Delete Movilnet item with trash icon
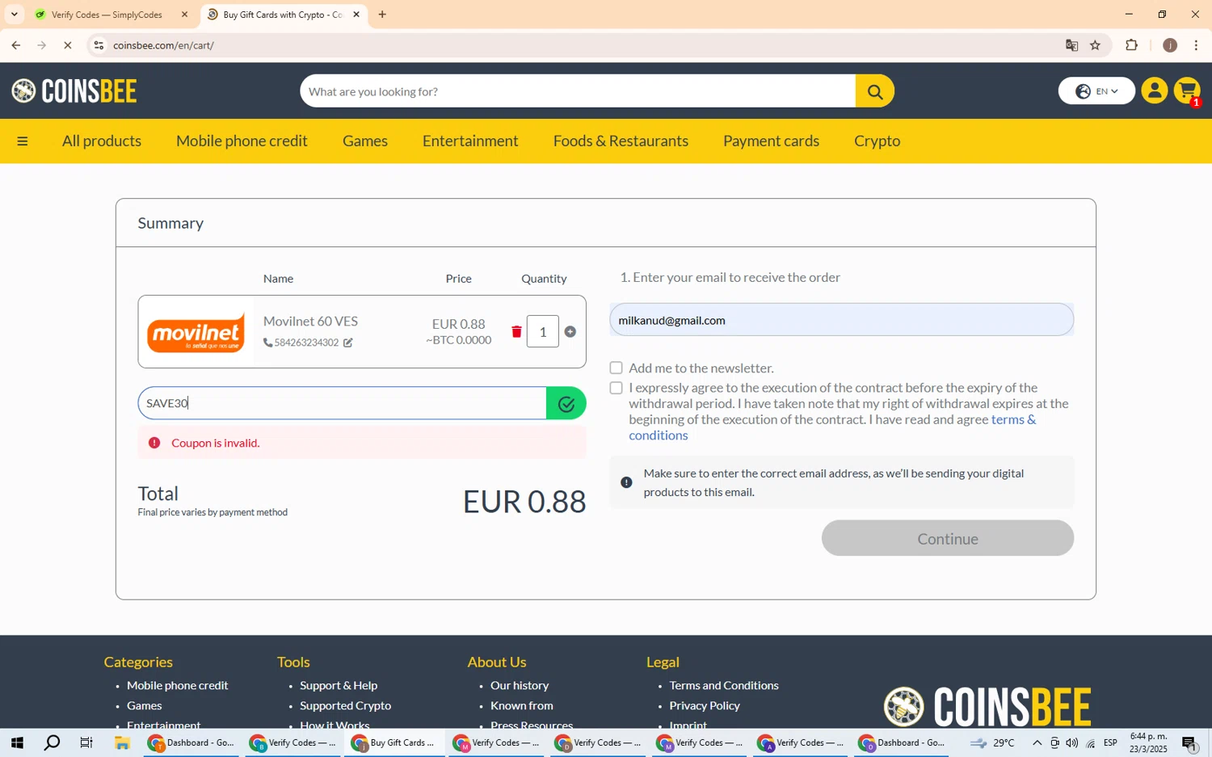 (x=516, y=332)
